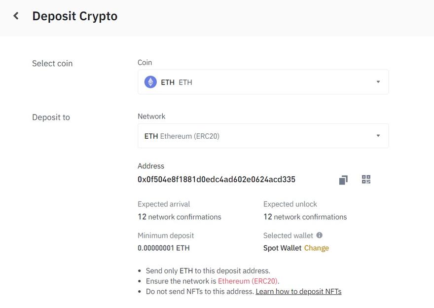
Task: Click the Deposit Crypto title
Action: tap(74, 16)
